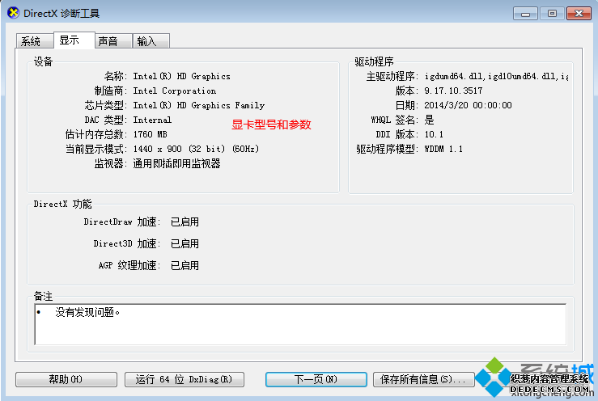The image size is (598, 401).
Task: Click memory value '1760 MB'
Action: (x=150, y=134)
